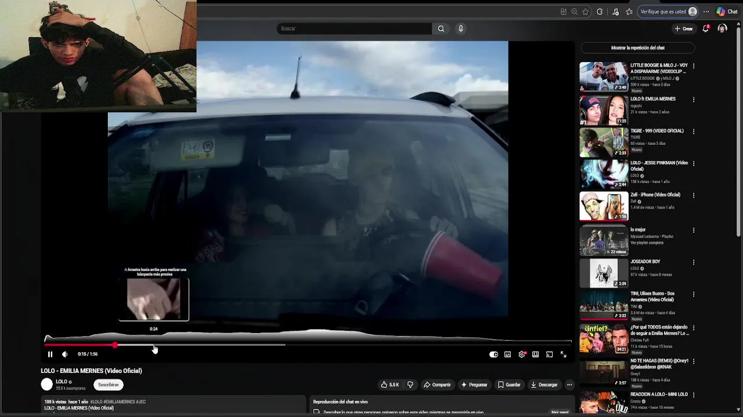The width and height of the screenshot is (743, 417).
Task: Mute the video with the volume icon
Action: coord(64,354)
